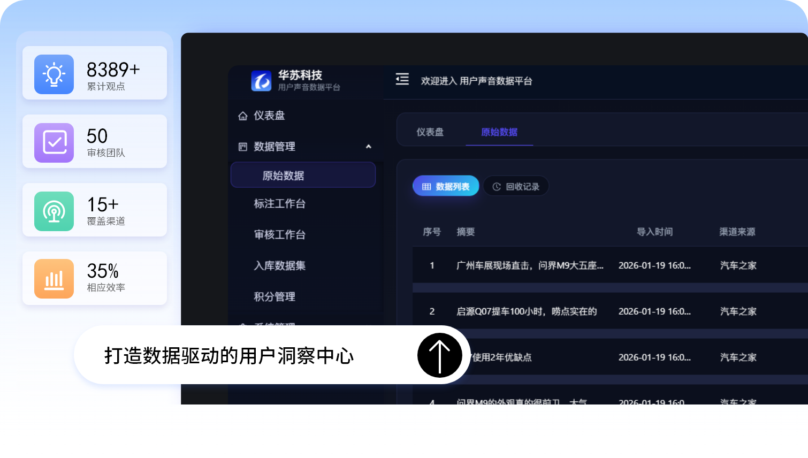Click row 启源Q07提车100小时 summary text

527,311
